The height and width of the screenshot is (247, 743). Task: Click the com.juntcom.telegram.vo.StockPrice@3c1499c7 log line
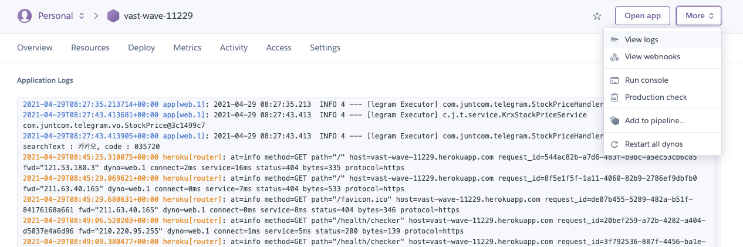[114, 126]
